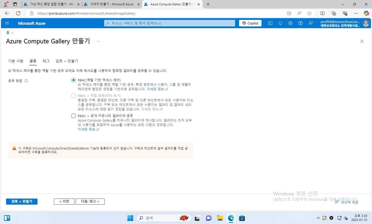Open Browser essentials heart icon

coord(345,13)
